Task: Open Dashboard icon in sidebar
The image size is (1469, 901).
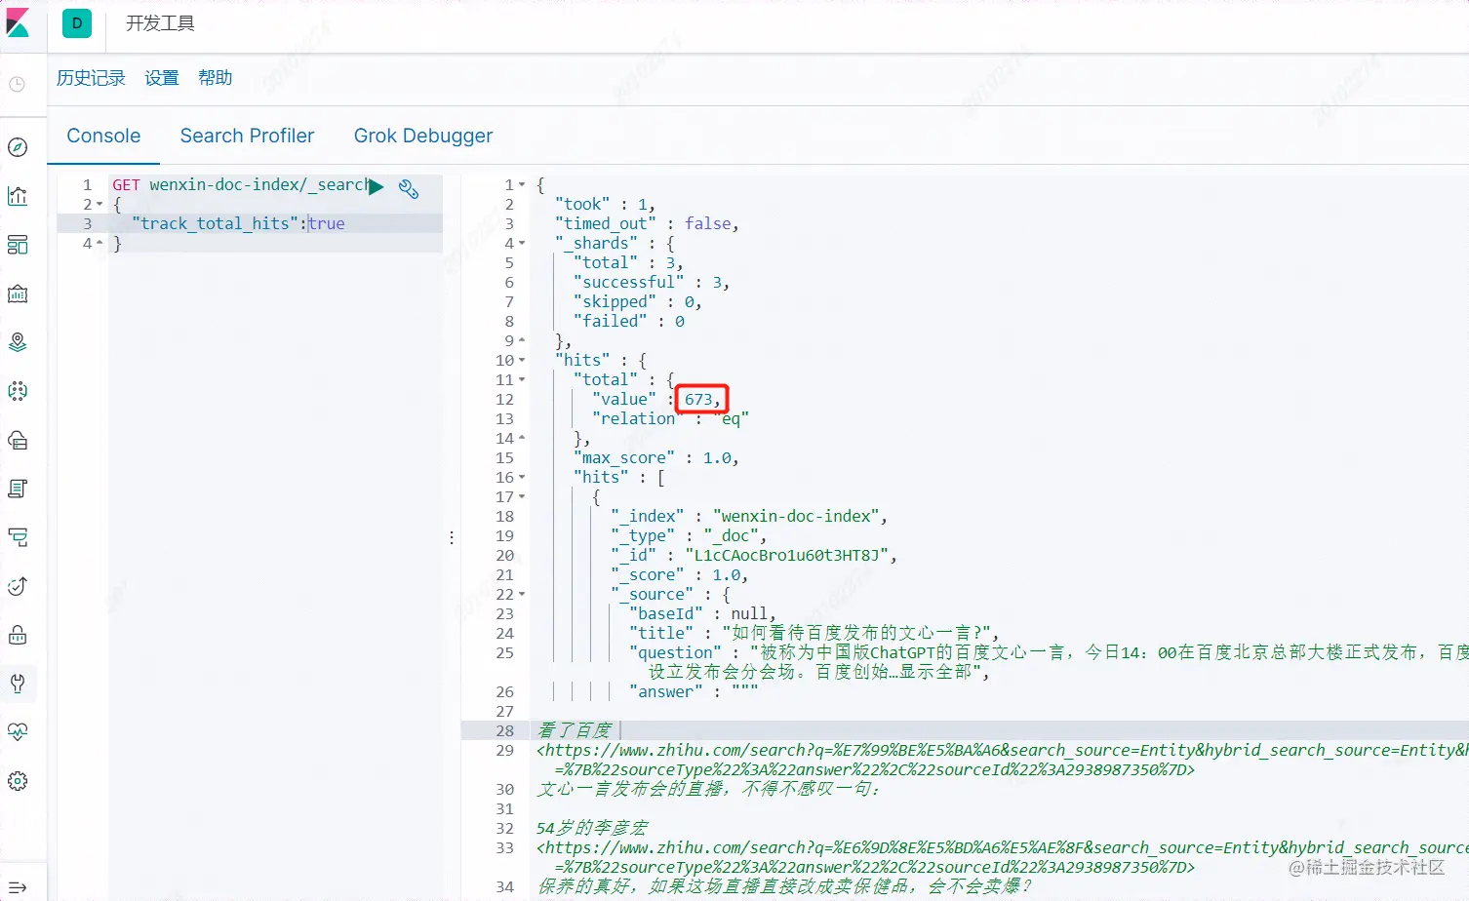Action: 18,245
